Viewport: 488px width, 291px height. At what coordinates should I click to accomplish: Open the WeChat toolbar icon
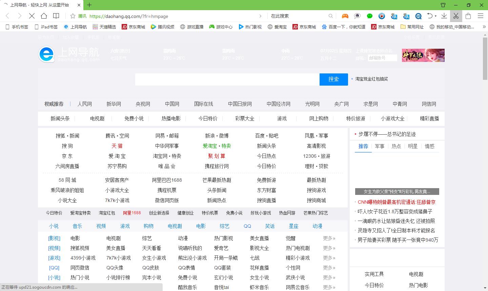[x=370, y=16]
